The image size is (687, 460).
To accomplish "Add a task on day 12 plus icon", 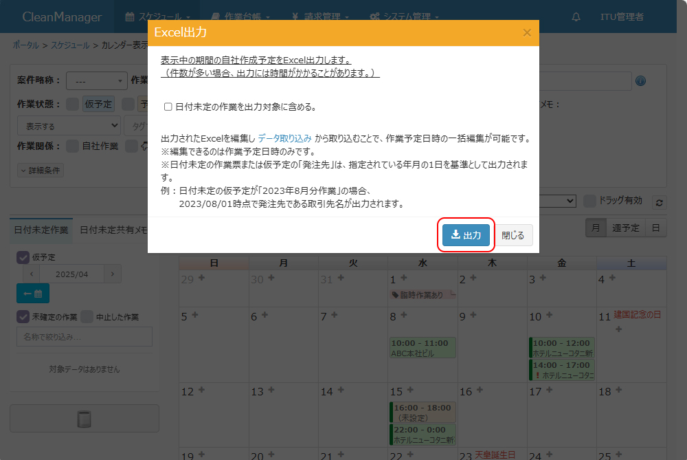I will [201, 390].
